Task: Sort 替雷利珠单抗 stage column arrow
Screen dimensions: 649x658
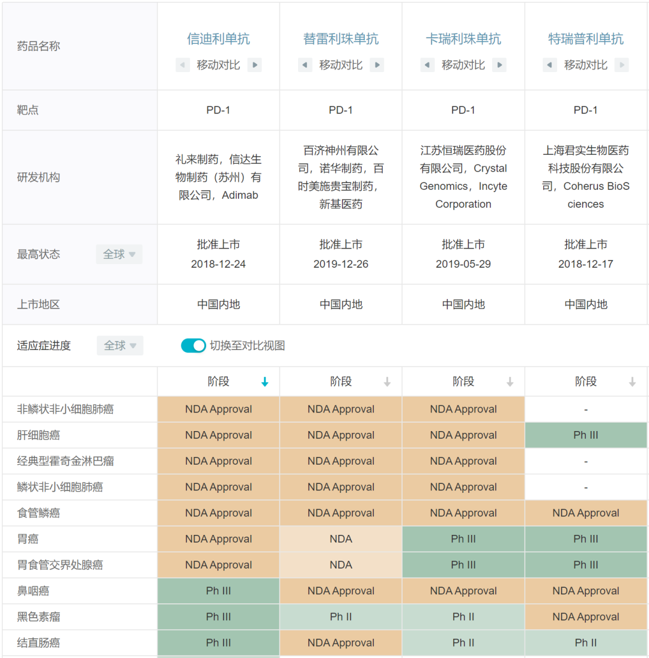Action: pyautogui.click(x=388, y=382)
